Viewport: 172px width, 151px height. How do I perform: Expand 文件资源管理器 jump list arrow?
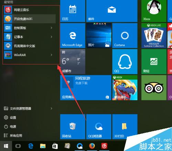point(51,108)
